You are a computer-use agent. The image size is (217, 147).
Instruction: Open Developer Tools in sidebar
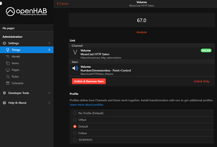click(27, 93)
